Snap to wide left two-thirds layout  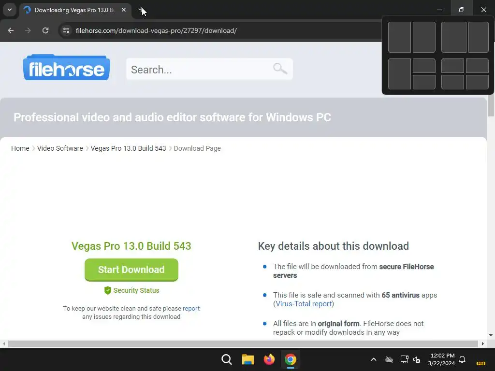pos(453,37)
